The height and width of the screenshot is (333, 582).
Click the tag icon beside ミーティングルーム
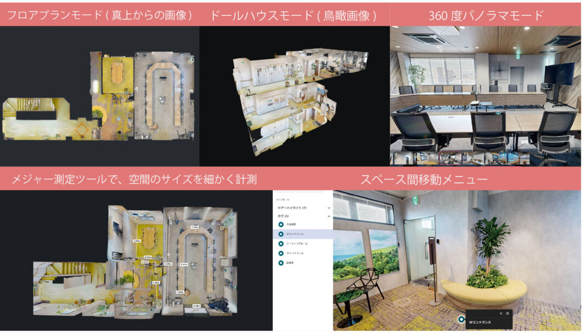[x=281, y=244]
